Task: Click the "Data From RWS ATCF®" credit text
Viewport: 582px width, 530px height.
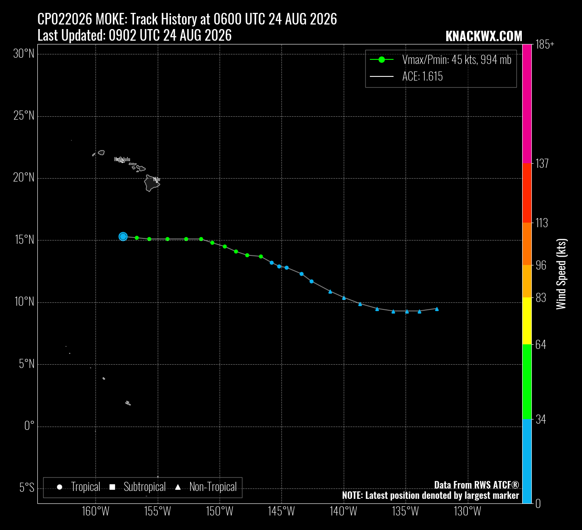Action: pos(477,485)
